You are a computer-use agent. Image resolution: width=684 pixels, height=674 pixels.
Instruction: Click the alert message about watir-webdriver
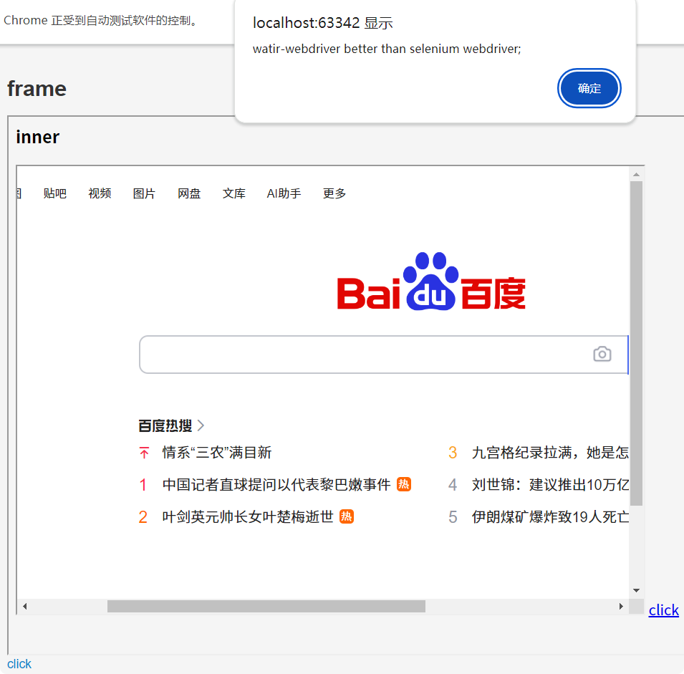click(387, 49)
